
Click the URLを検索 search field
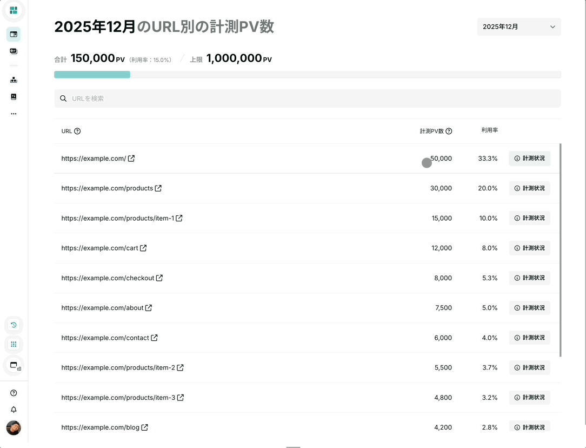click(x=307, y=98)
